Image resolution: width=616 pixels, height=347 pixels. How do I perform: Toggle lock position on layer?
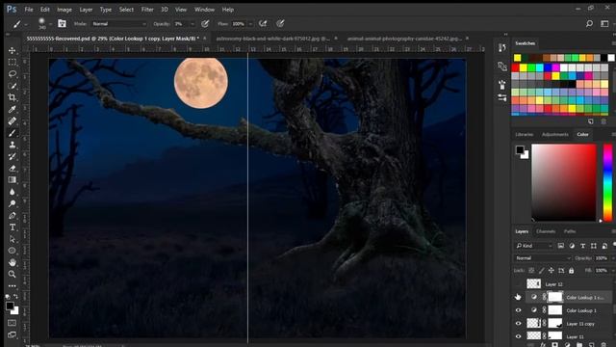552,271
